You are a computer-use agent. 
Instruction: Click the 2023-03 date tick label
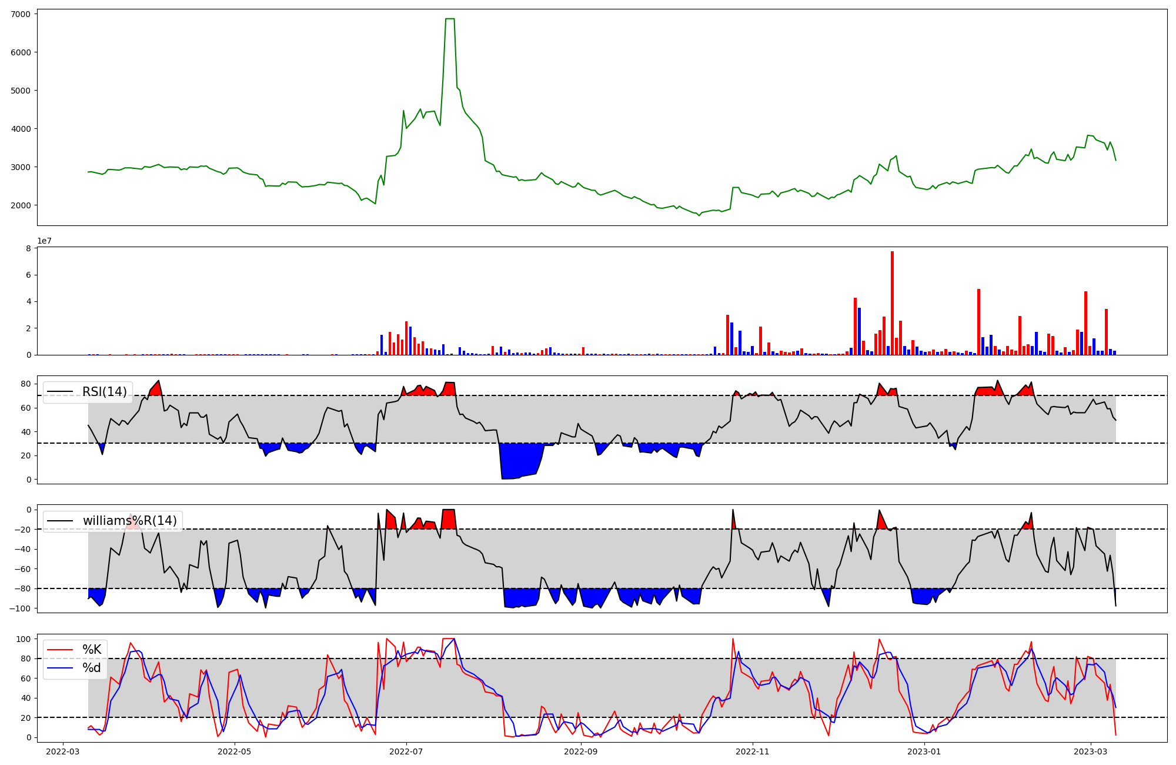pos(1091,751)
